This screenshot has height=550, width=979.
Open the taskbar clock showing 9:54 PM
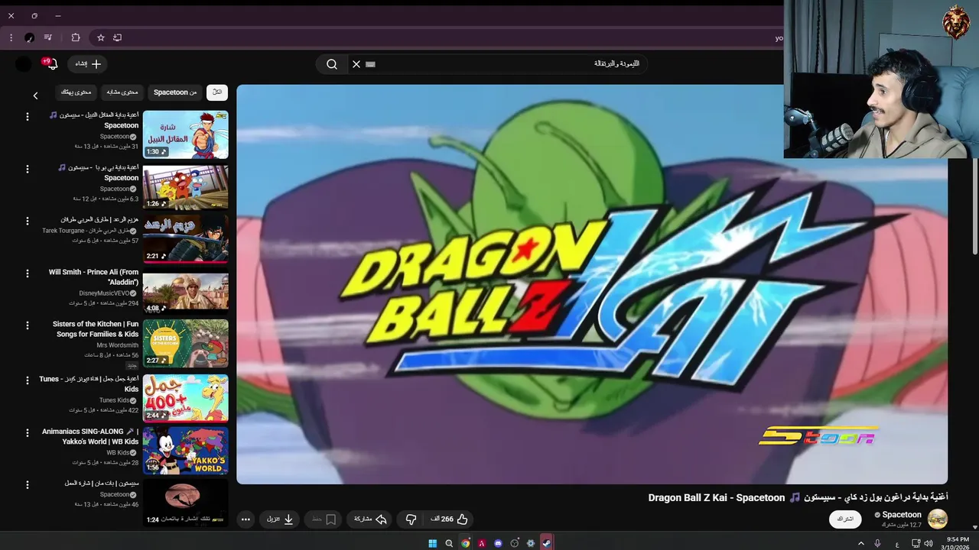coord(958,543)
